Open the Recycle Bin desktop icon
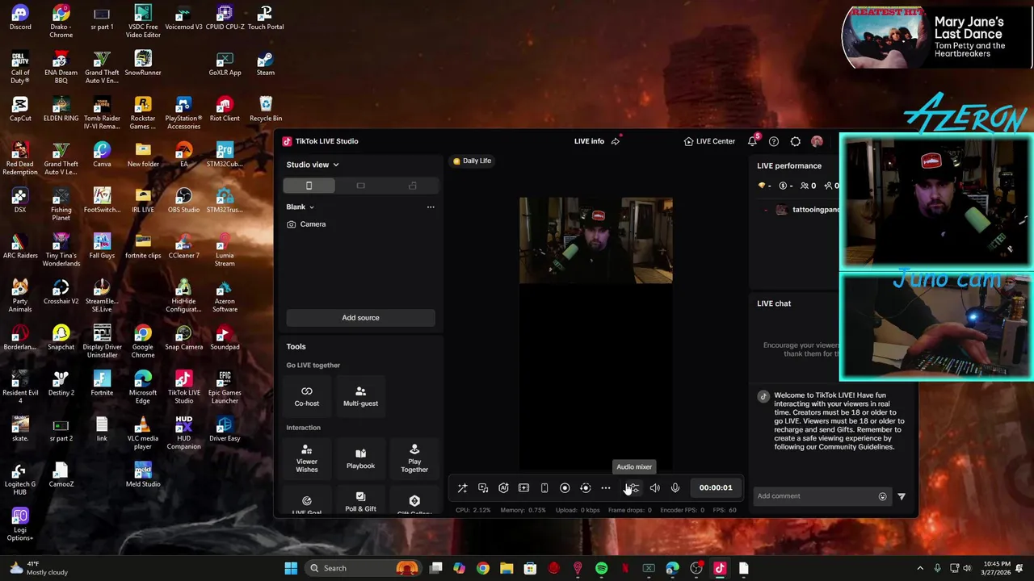The width and height of the screenshot is (1034, 581). [266, 109]
